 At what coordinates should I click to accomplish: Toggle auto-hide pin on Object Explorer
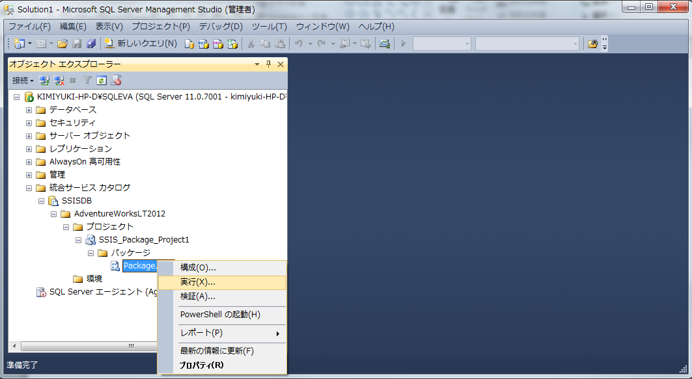[x=268, y=64]
